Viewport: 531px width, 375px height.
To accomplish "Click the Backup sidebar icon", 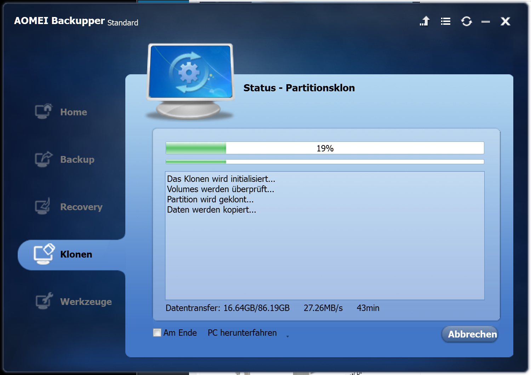I will click(44, 159).
